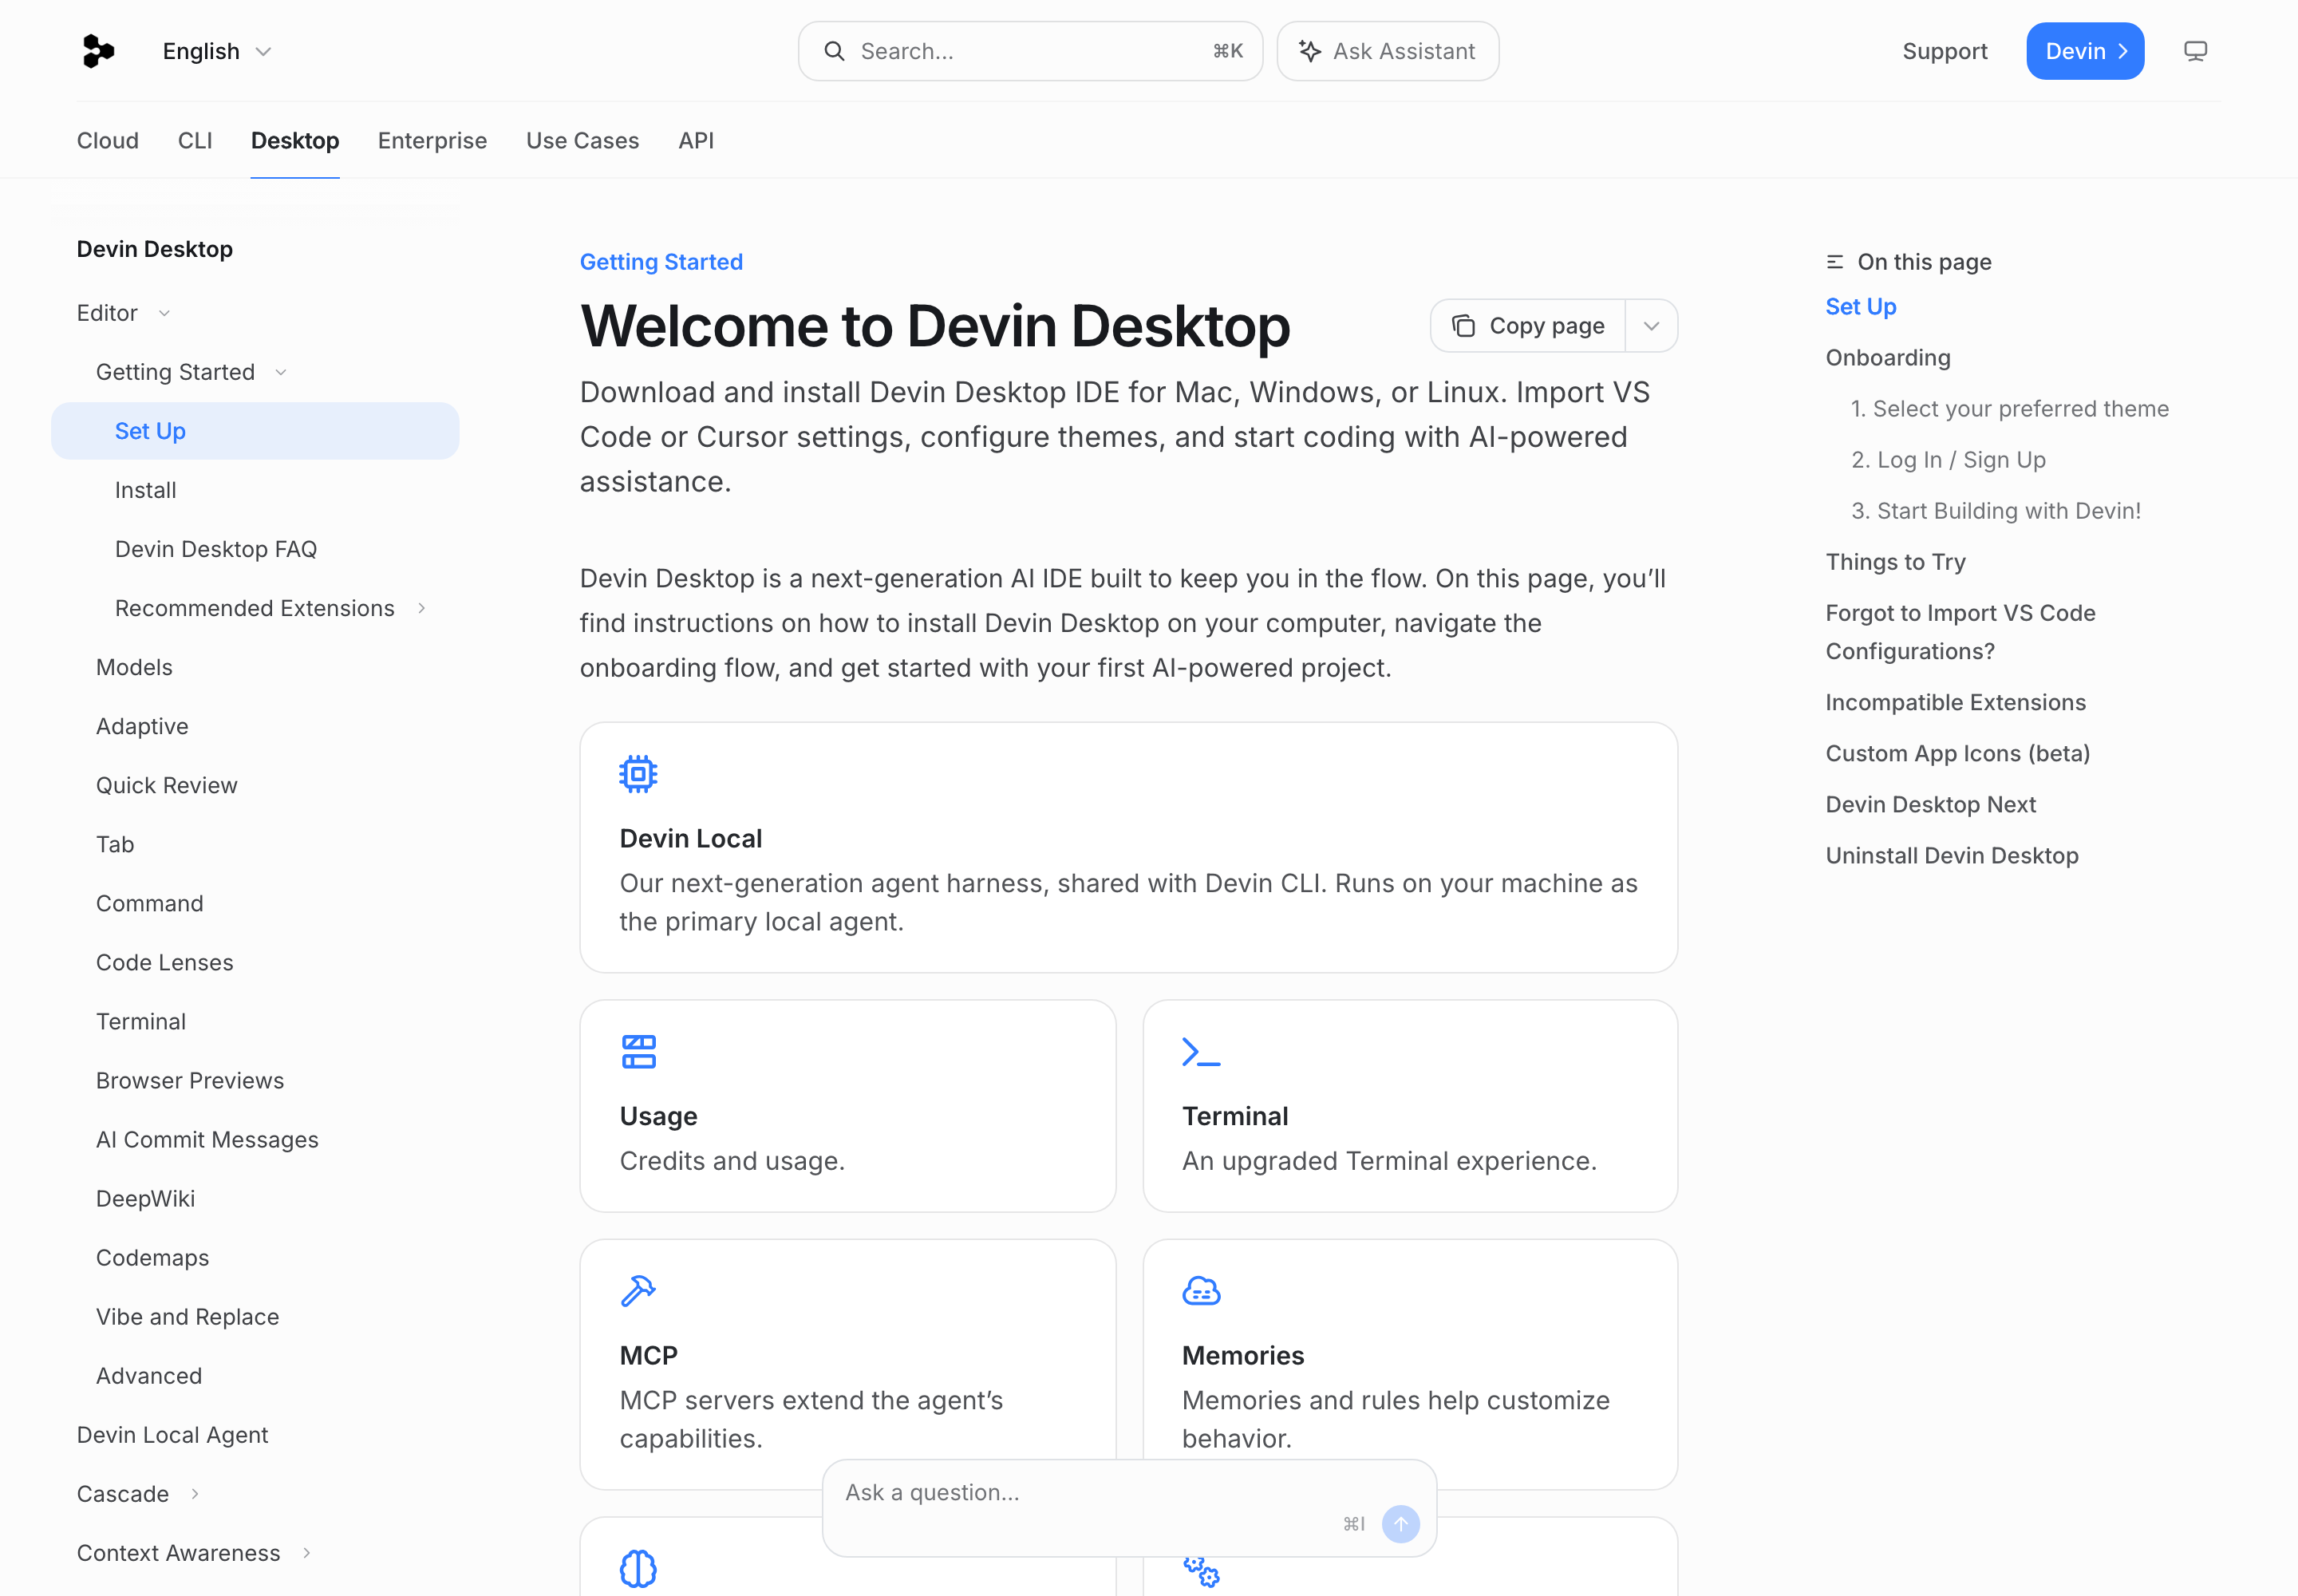
Task: Click the gears icon on the bottom-right card
Action: pyautogui.click(x=1201, y=1571)
